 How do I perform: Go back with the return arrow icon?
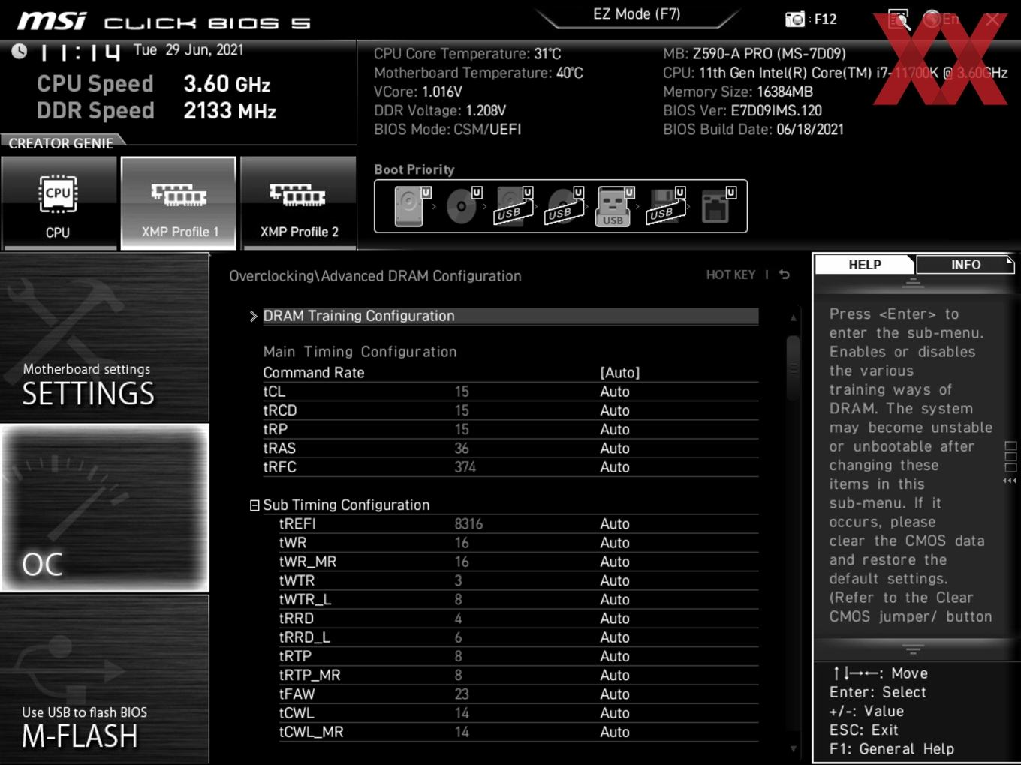click(x=785, y=274)
